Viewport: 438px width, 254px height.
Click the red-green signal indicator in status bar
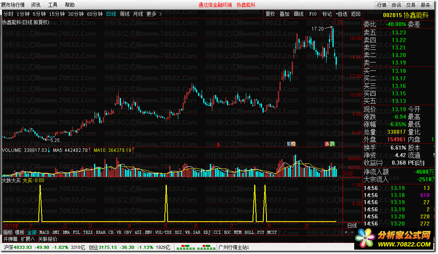click(196, 247)
